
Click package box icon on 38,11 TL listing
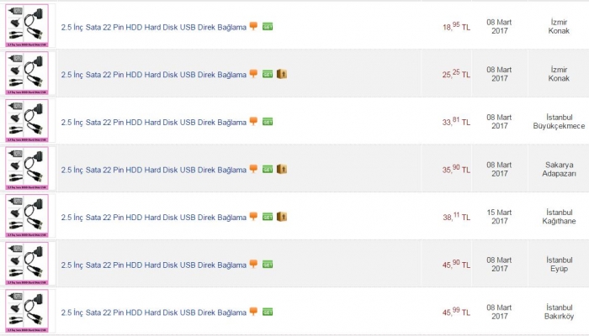click(x=282, y=216)
